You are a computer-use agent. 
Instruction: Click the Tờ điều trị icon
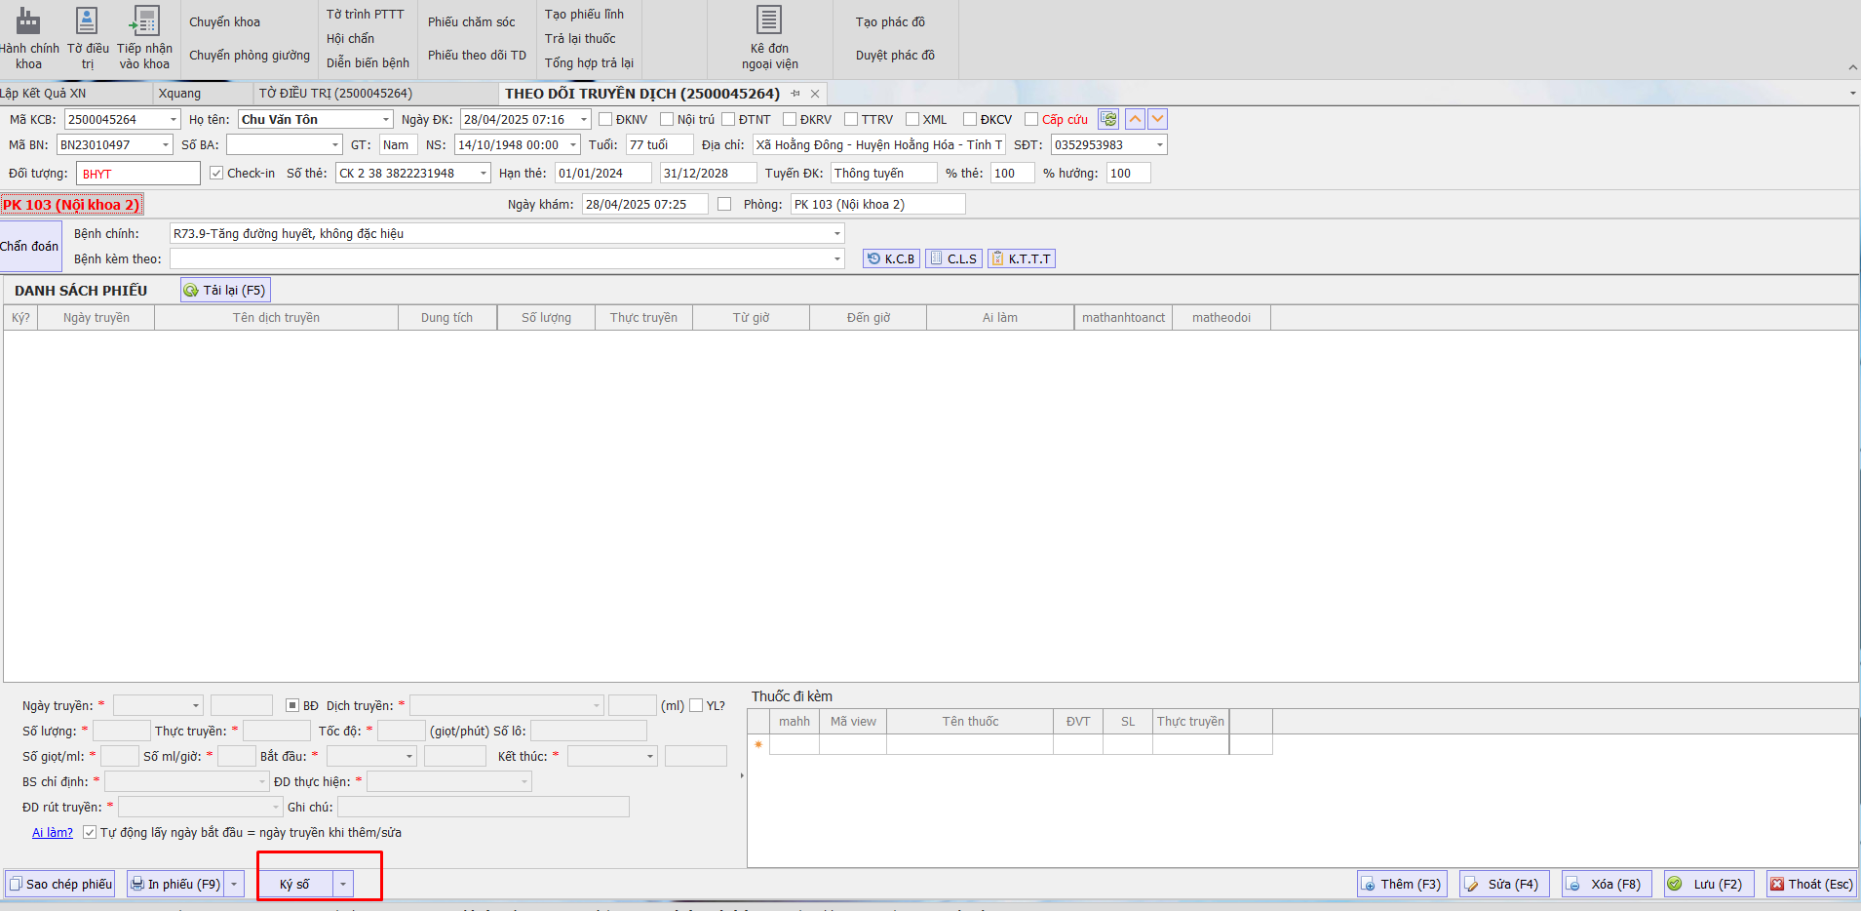tap(87, 38)
